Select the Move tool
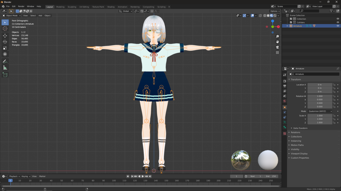Image resolution: width=341 pixels, height=191 pixels. pos(5,35)
